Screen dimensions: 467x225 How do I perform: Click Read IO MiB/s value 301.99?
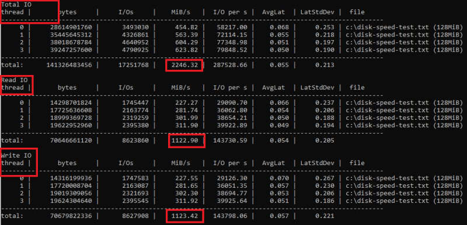187,117
